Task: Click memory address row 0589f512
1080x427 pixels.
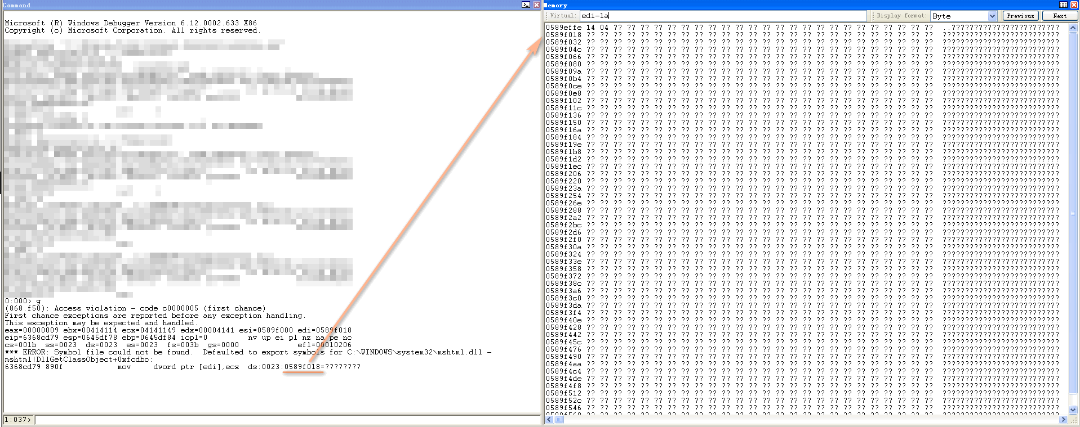Action: tap(802, 393)
